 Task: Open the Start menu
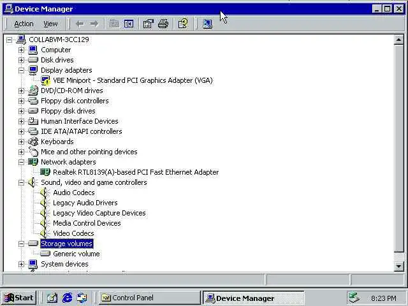(x=18, y=298)
